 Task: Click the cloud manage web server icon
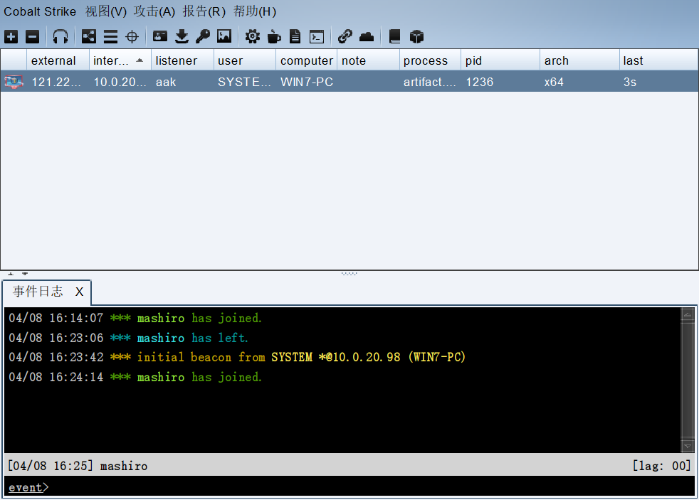click(367, 36)
